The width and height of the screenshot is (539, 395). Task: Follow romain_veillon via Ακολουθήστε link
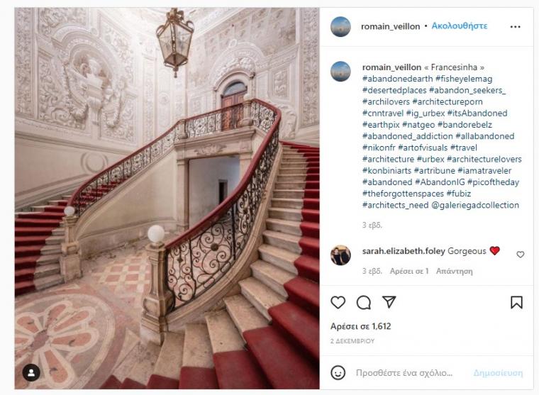click(x=460, y=26)
